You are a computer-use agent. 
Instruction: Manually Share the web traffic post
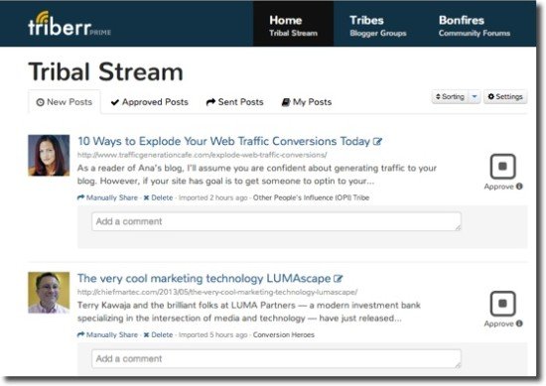coord(107,197)
